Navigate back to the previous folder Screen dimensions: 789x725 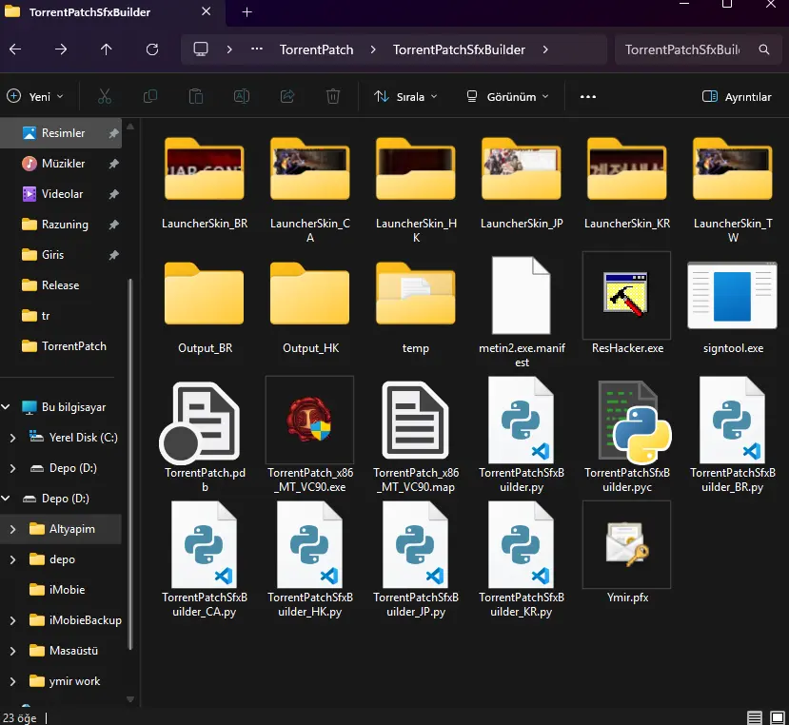(x=15, y=49)
